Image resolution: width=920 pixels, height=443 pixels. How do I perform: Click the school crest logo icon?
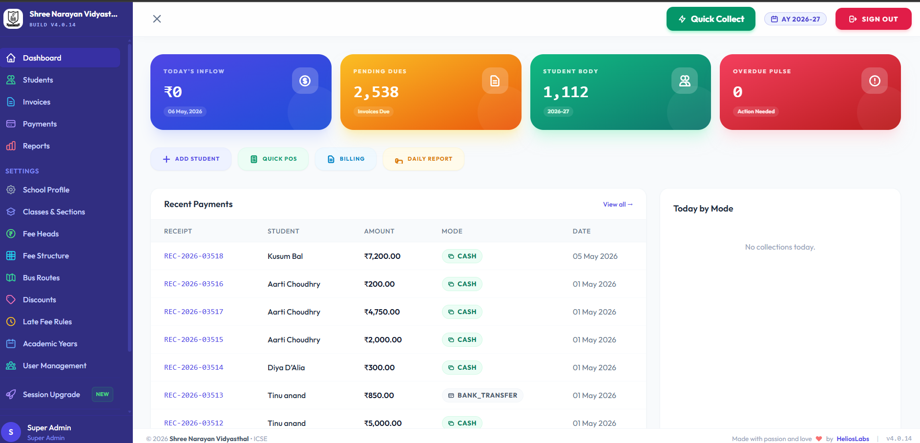click(13, 19)
